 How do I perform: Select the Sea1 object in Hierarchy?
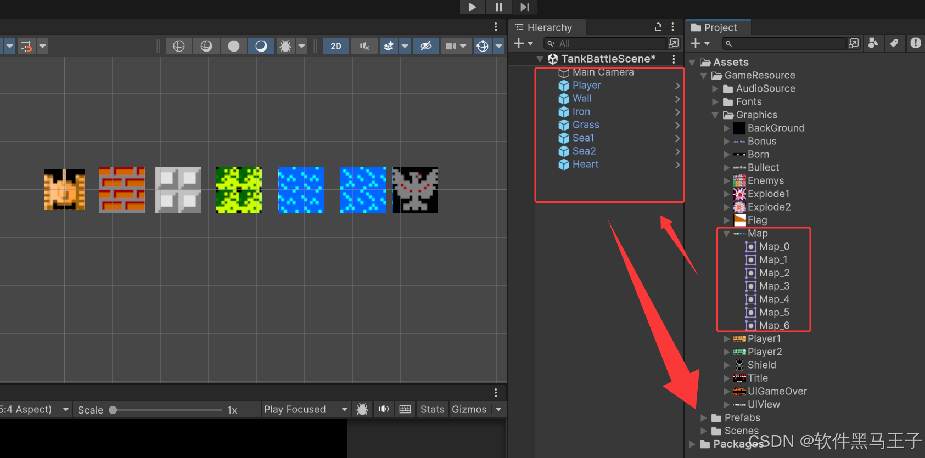click(583, 138)
